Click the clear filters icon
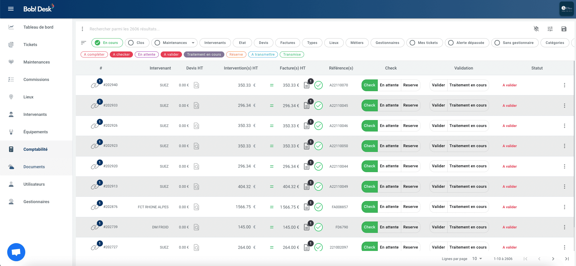 536,29
